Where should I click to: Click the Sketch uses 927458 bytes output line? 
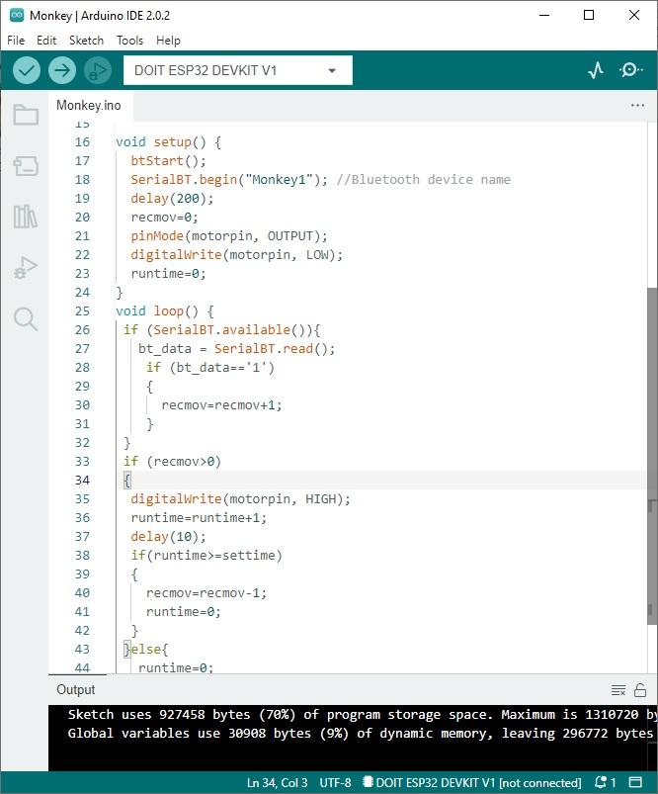[362, 715]
